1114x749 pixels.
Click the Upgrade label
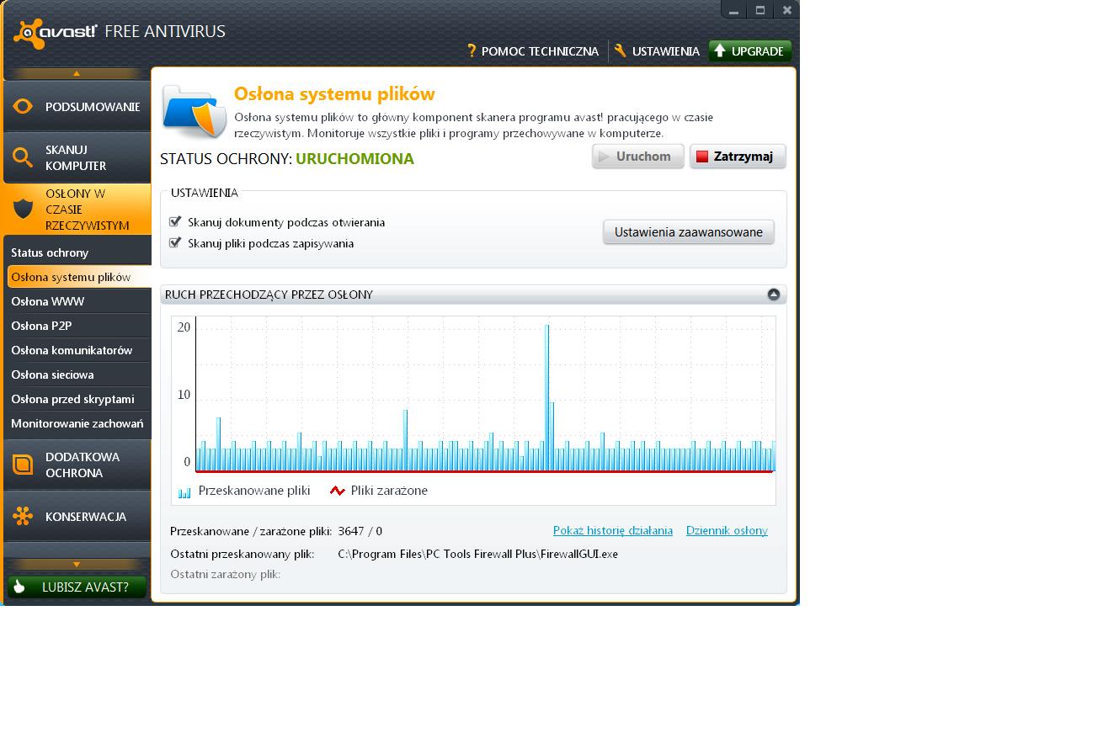click(x=757, y=51)
